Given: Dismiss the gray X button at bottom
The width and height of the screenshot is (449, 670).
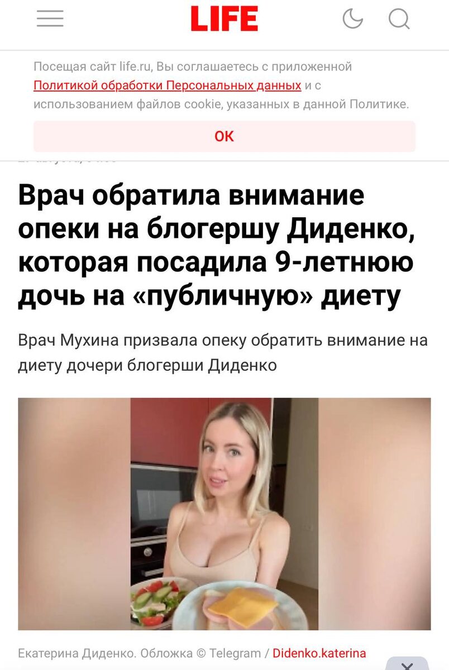Looking at the screenshot, I should pyautogui.click(x=407, y=663).
